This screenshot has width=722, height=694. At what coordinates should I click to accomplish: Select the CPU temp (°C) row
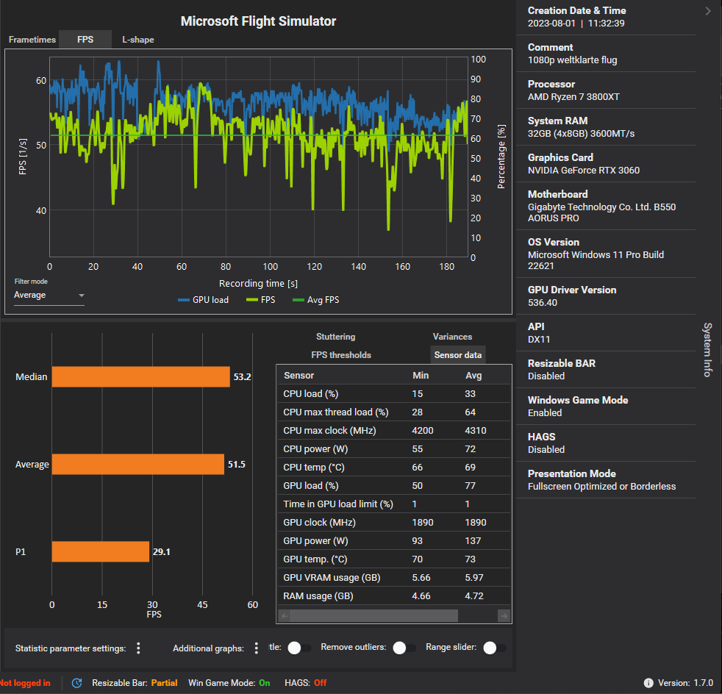pos(394,468)
